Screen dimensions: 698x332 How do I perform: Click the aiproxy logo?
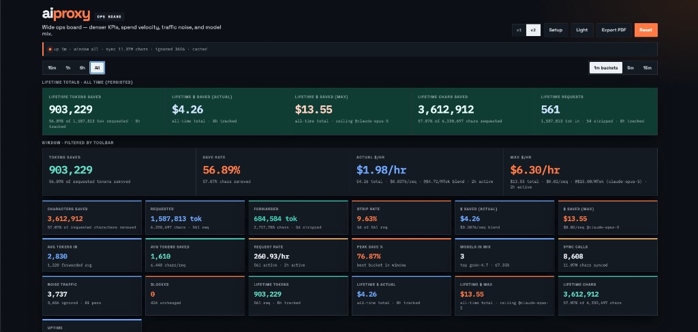tap(66, 15)
